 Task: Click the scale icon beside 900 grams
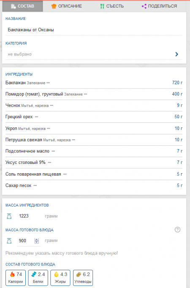9,241
